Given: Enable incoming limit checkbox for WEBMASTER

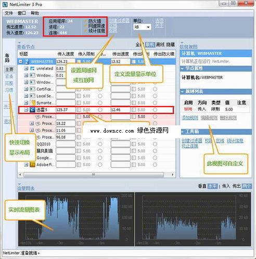Looking at the screenshot, I should click(79, 61).
